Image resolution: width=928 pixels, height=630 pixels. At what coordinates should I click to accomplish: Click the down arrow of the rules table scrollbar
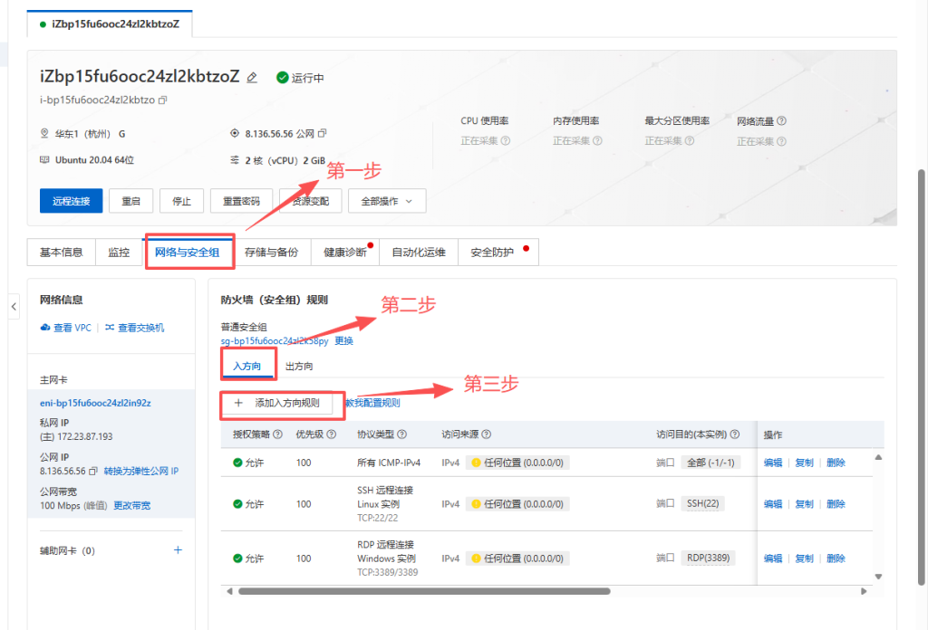click(878, 577)
